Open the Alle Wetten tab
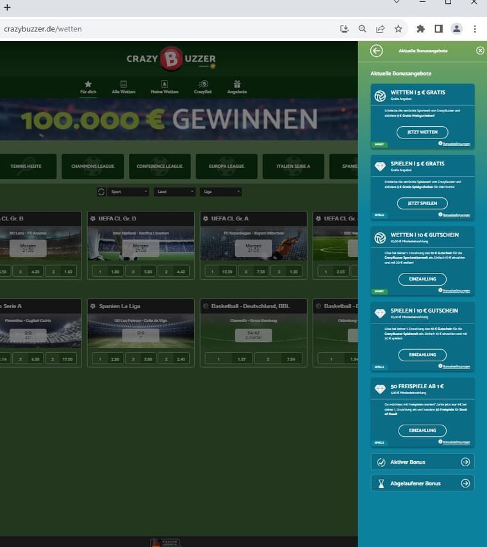Image resolution: width=487 pixels, height=547 pixels. click(123, 87)
